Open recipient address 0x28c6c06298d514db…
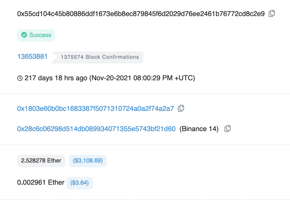 tap(96, 129)
